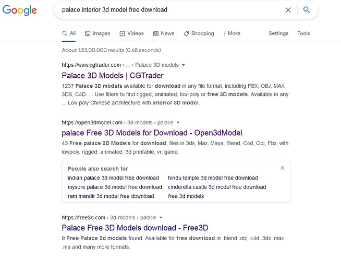The image size is (341, 261).
Task: Close the People also search for box
Action: pyautogui.click(x=282, y=168)
